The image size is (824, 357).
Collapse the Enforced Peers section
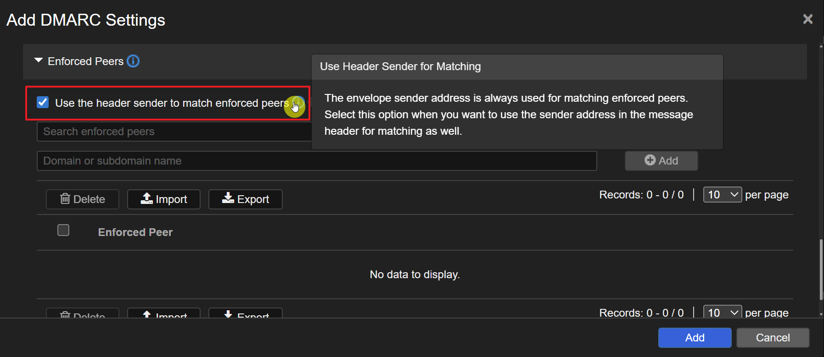coord(39,60)
